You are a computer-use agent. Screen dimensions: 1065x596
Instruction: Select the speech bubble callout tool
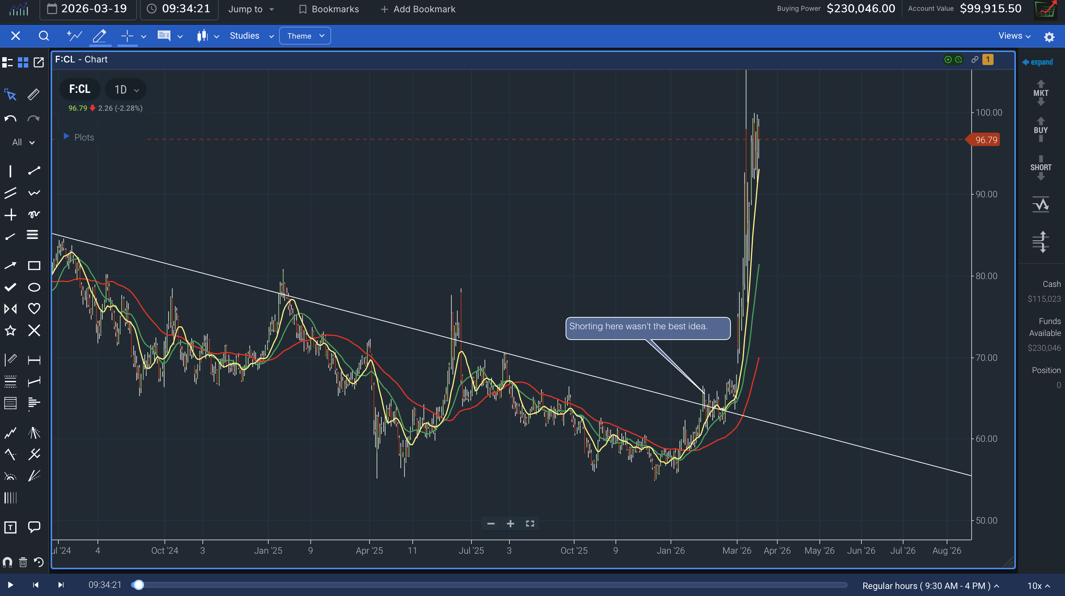(34, 527)
